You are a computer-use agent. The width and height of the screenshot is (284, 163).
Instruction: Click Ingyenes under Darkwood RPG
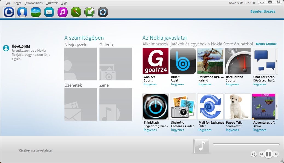205,84
